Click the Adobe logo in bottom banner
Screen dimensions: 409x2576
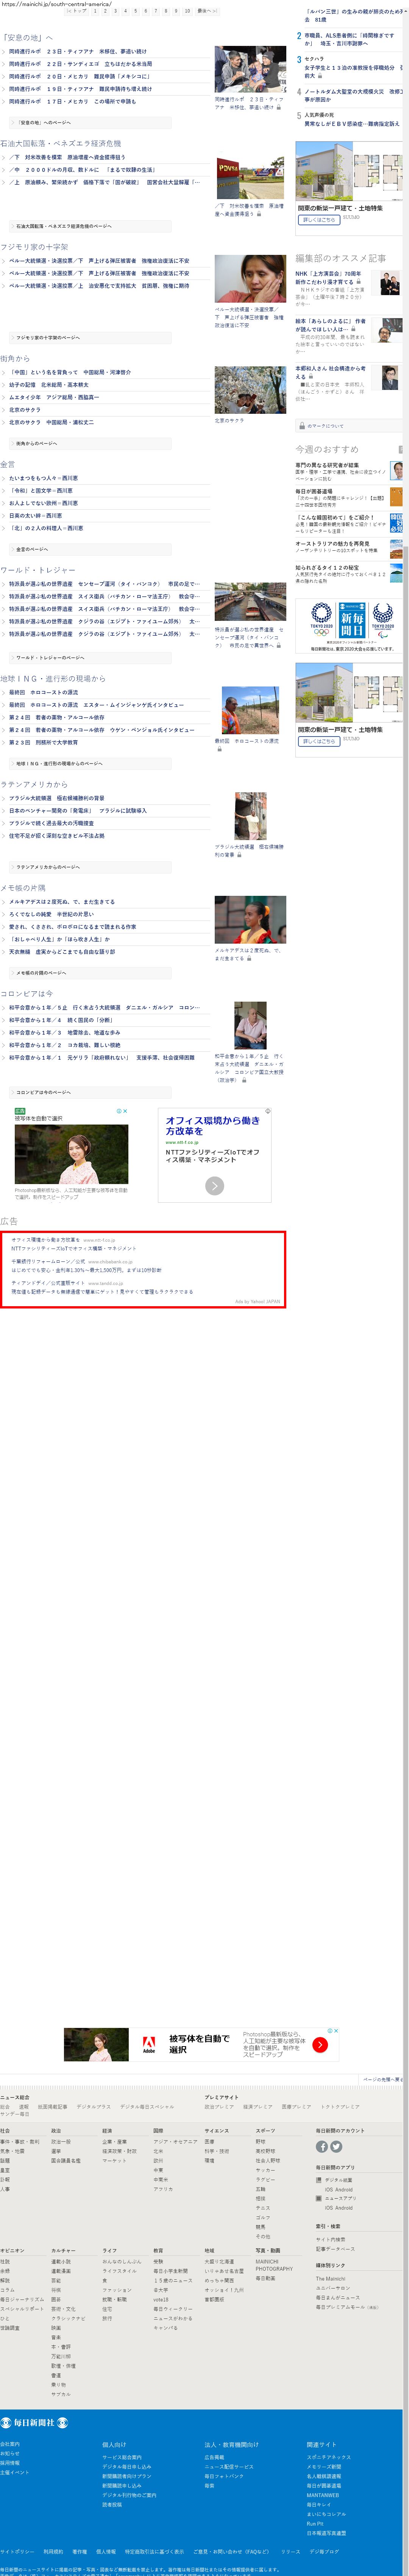148,2044
